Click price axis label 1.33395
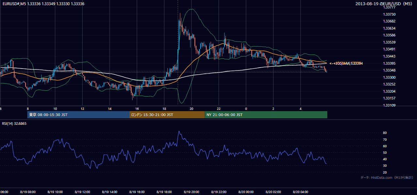 click(x=389, y=63)
